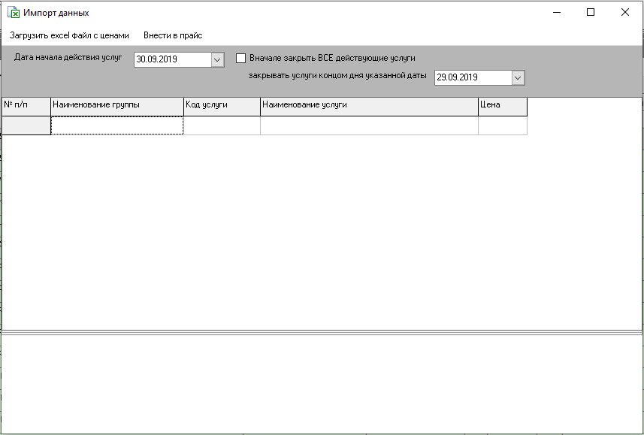The width and height of the screenshot is (644, 435).
Task: Maximize the Импорт данных window
Action: 590,13
